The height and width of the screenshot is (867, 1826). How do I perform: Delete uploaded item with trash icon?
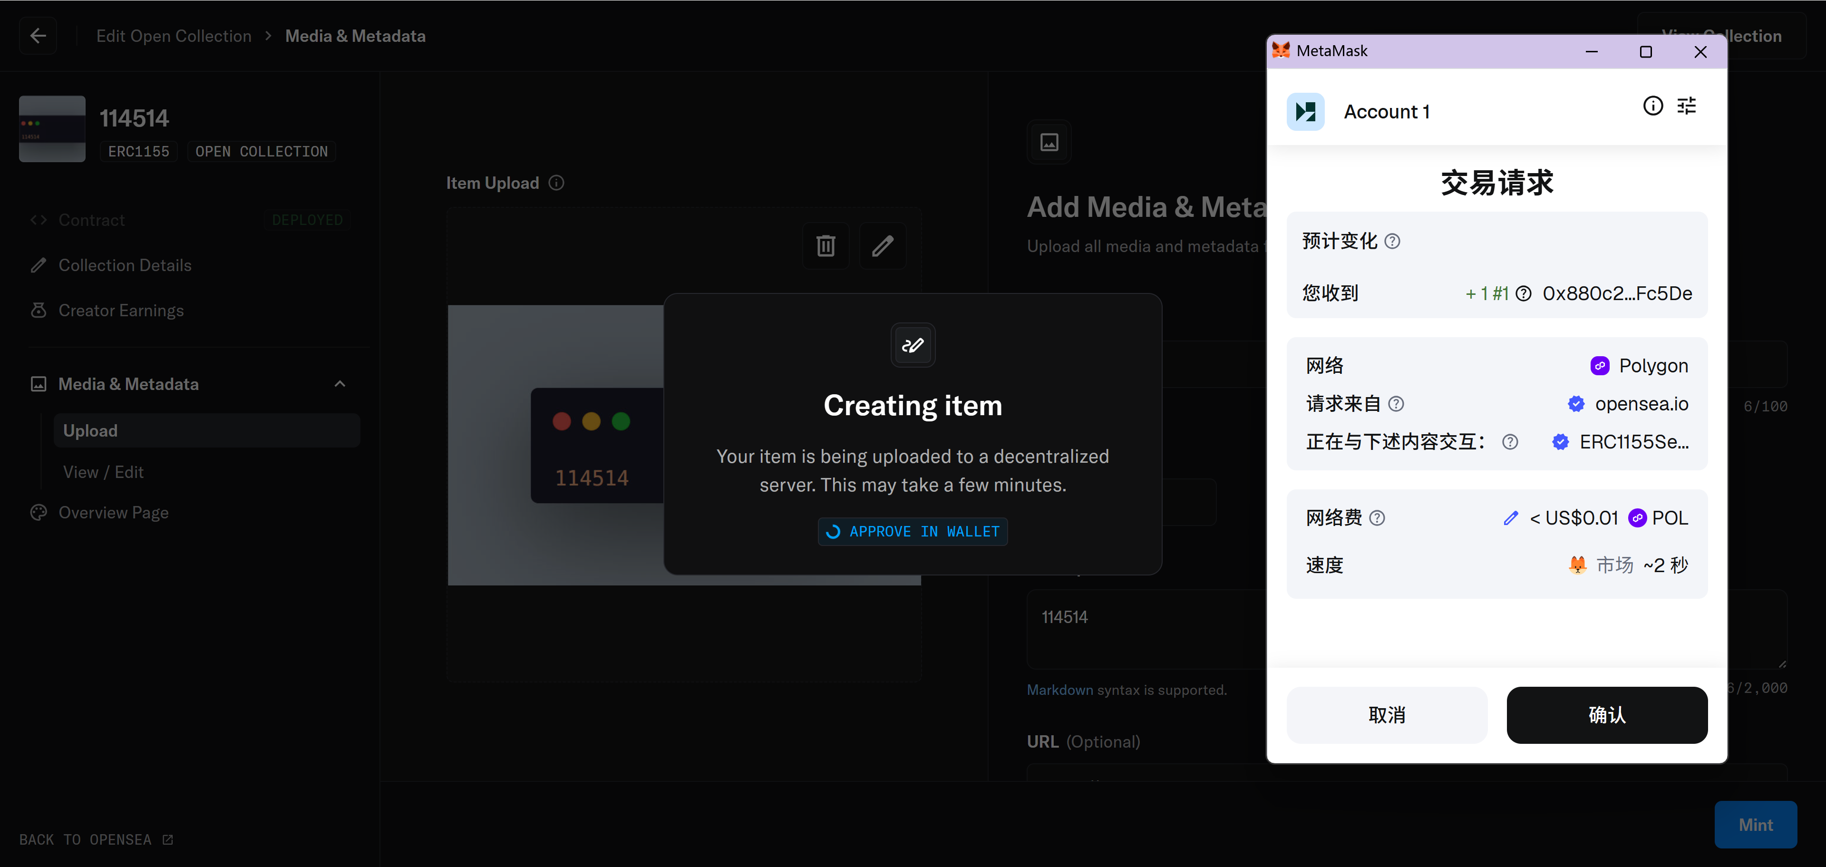tap(825, 246)
